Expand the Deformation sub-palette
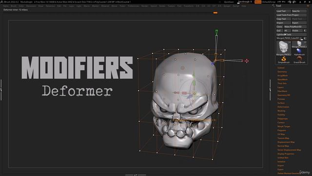The width and height of the screenshot is (312, 176). click(283, 107)
